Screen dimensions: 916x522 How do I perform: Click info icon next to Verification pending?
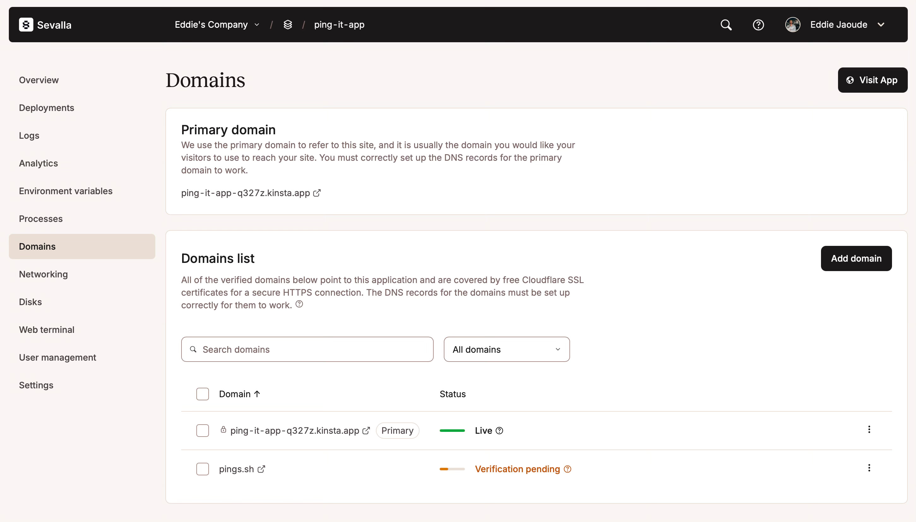(x=568, y=469)
